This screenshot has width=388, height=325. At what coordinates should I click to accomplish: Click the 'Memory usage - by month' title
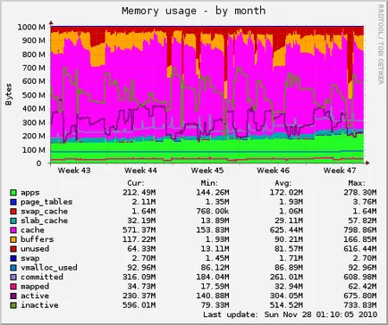(x=194, y=11)
